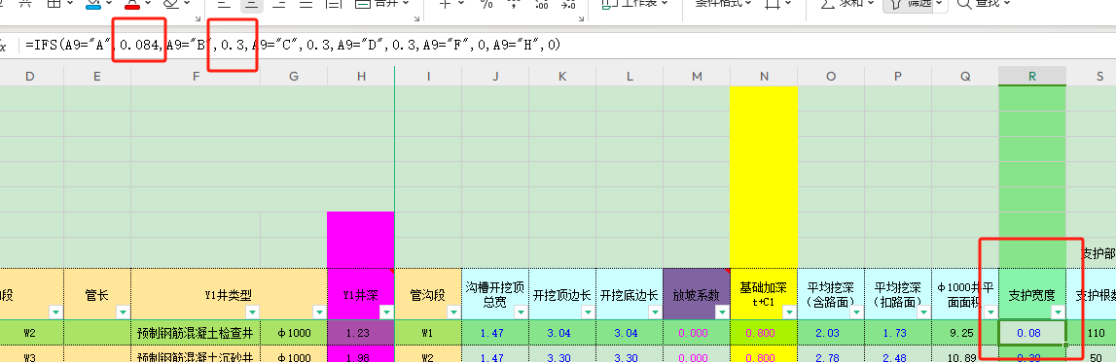
Task: Select the eraser clear-format tool
Action: click(171, 4)
